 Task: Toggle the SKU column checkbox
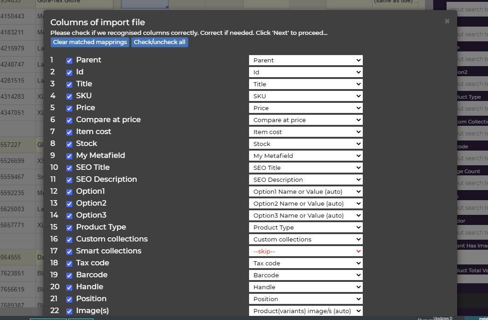pyautogui.click(x=69, y=96)
